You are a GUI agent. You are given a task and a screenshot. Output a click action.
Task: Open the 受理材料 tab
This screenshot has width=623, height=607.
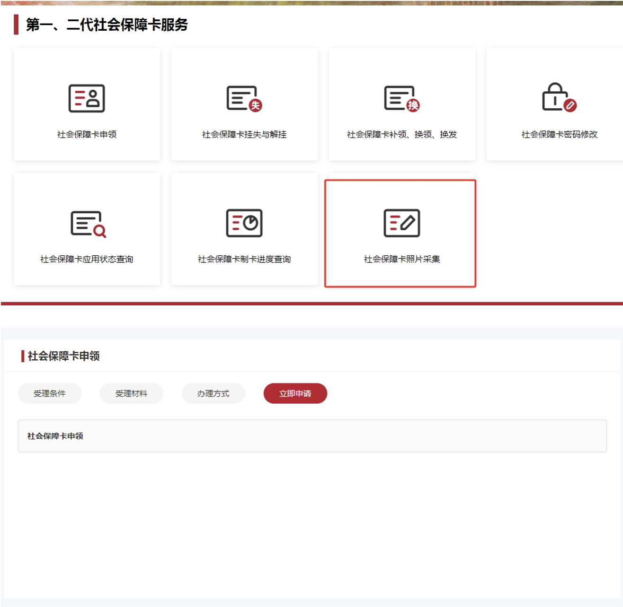click(131, 393)
